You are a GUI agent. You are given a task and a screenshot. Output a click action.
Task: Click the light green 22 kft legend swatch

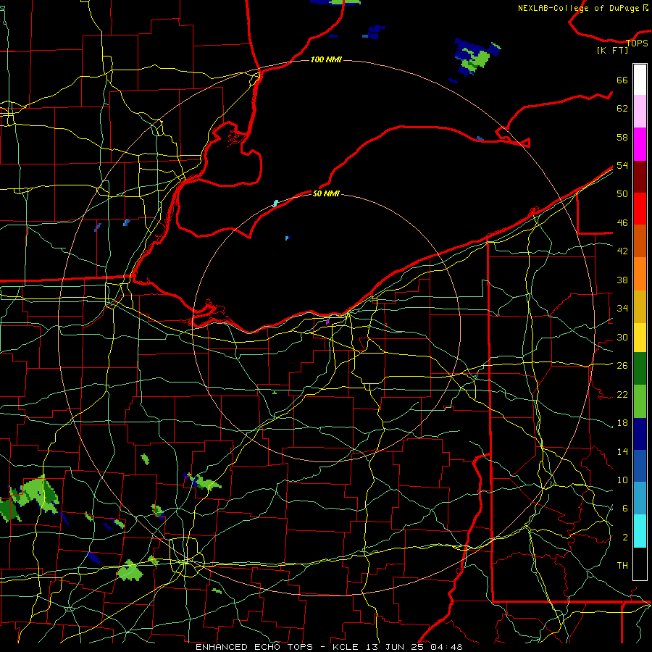coord(640,401)
